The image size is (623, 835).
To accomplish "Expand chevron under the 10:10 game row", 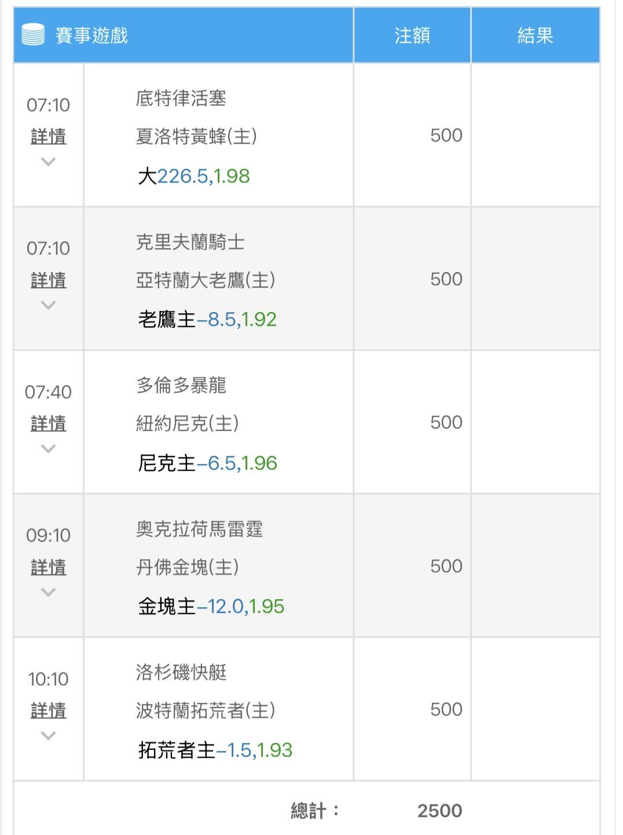I will [x=49, y=735].
